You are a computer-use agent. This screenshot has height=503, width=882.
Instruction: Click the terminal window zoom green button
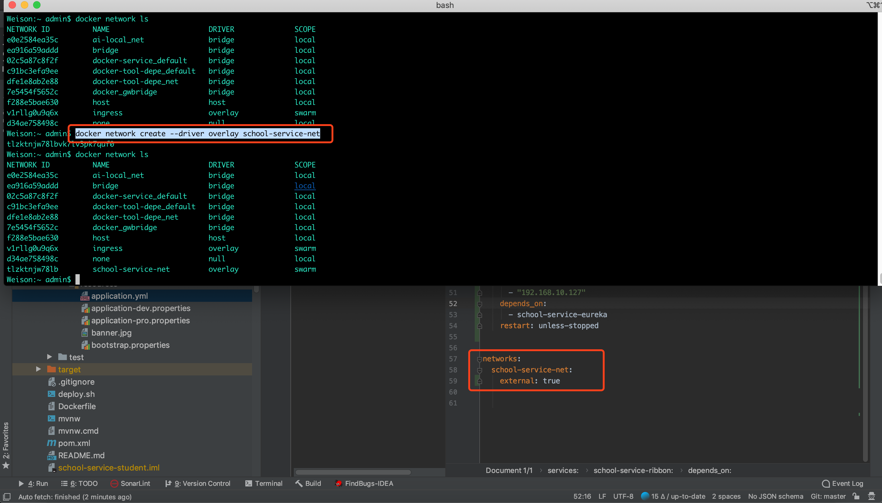click(x=36, y=5)
